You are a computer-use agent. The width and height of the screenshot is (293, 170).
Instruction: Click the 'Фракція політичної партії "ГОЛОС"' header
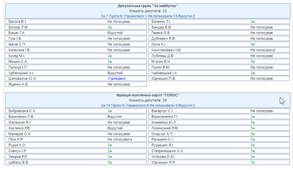[148, 95]
